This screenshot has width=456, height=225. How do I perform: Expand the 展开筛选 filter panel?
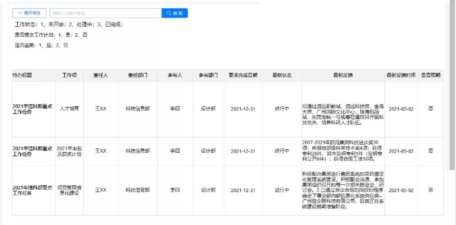[29, 13]
